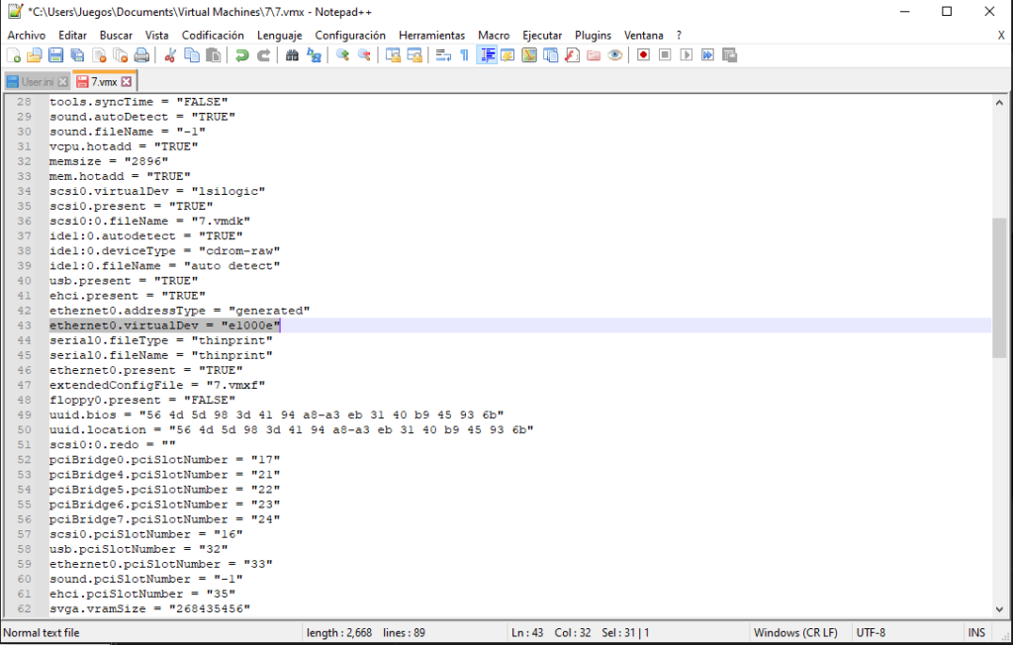Click the X at the menu bar's right end
Viewport: 1013px width, 645px height.
[1001, 36]
